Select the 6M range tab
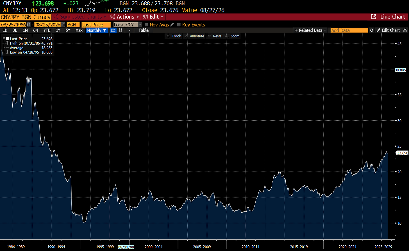 coord(36,30)
